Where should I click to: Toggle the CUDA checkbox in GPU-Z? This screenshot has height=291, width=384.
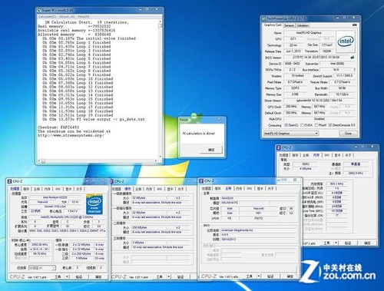point(302,125)
